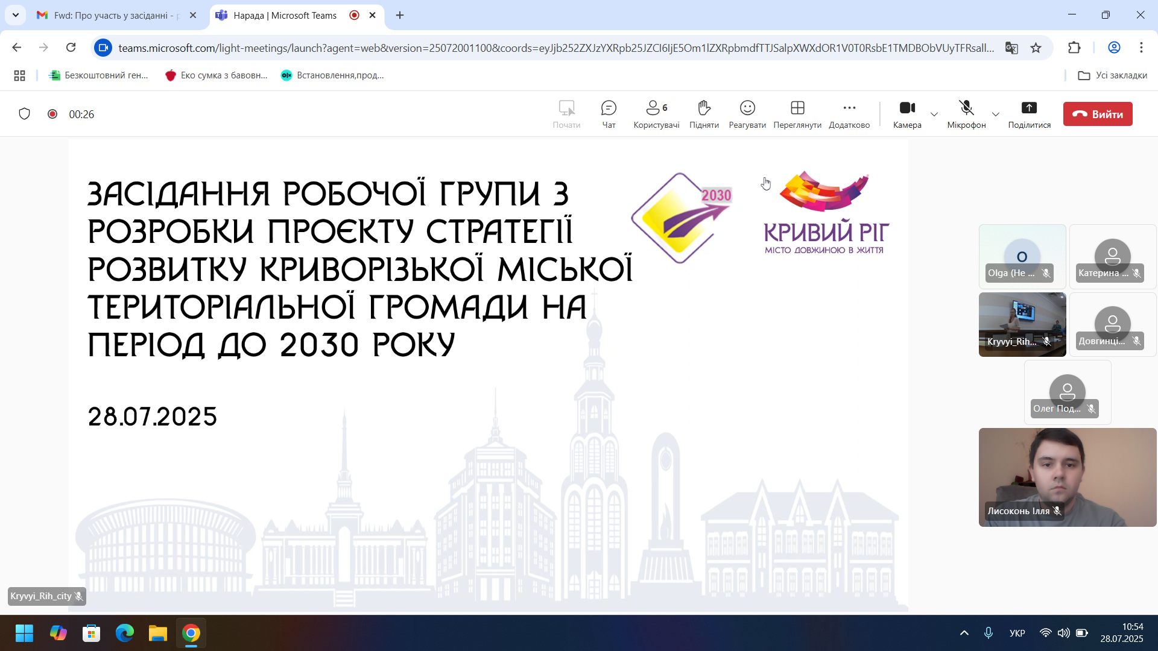Open a new browser tab
The image size is (1158, 651).
point(400,15)
